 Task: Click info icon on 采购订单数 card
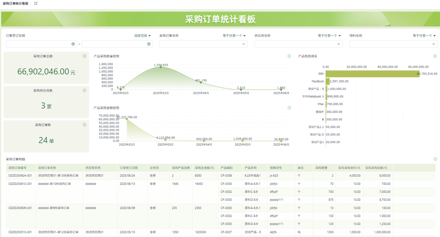84,125
